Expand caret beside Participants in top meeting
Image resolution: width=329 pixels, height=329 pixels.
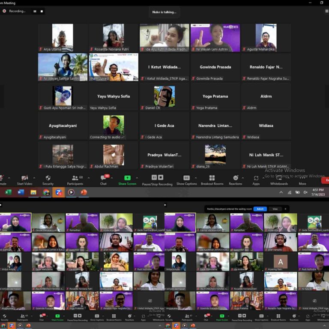point(89,178)
